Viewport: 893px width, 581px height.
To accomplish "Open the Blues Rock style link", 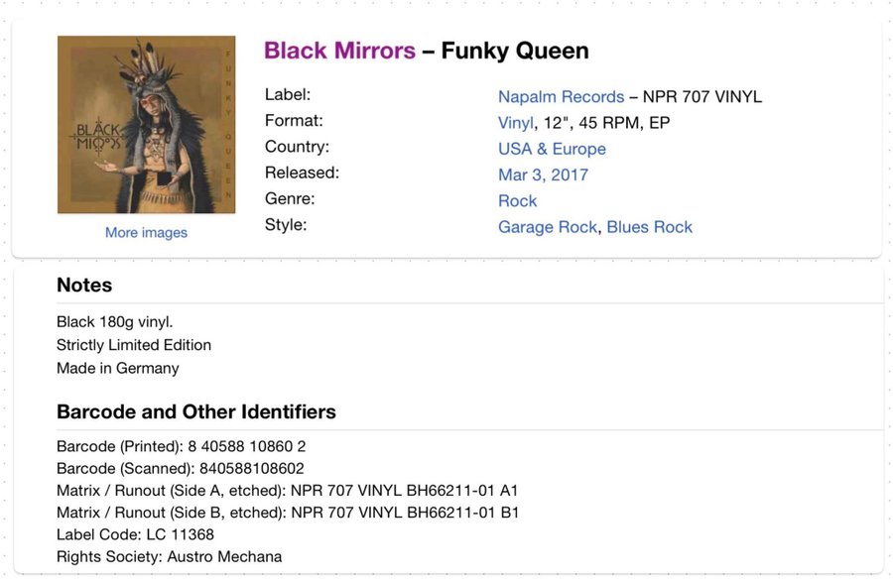I will pos(649,227).
